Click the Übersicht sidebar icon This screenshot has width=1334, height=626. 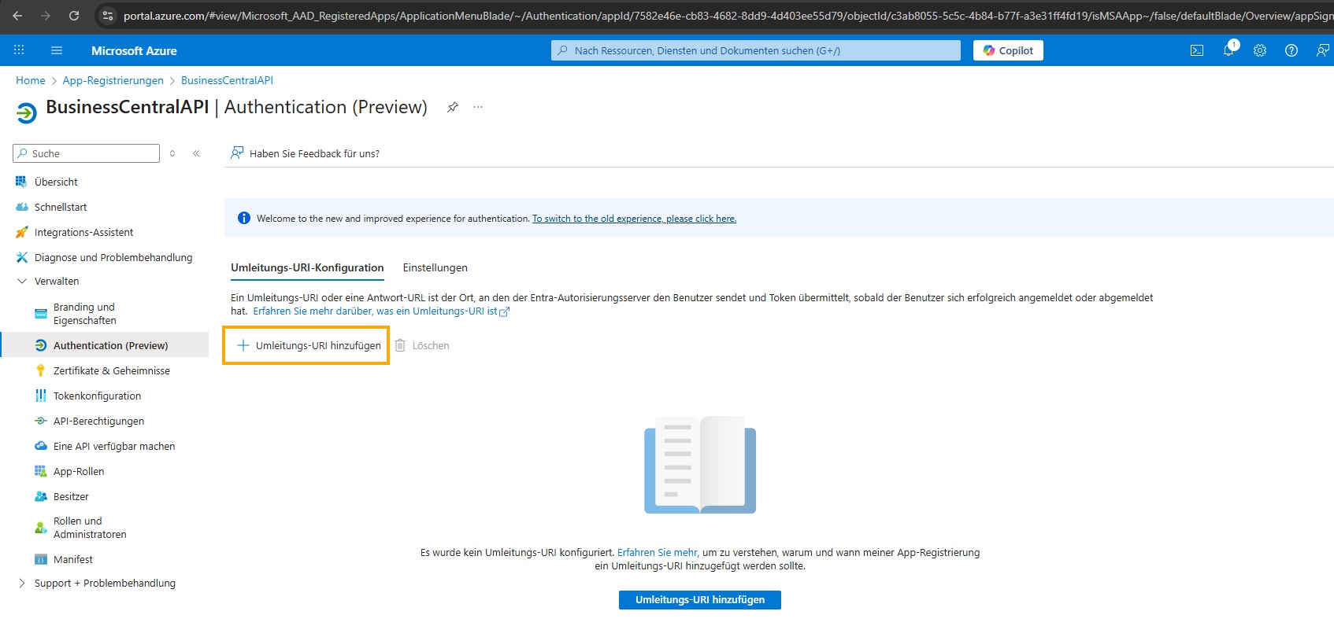click(x=21, y=182)
